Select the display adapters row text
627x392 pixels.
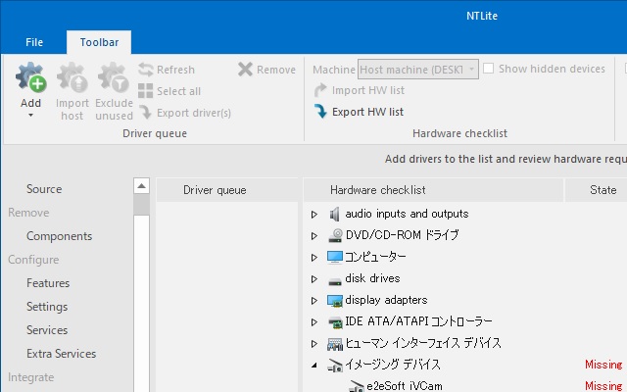(x=386, y=300)
